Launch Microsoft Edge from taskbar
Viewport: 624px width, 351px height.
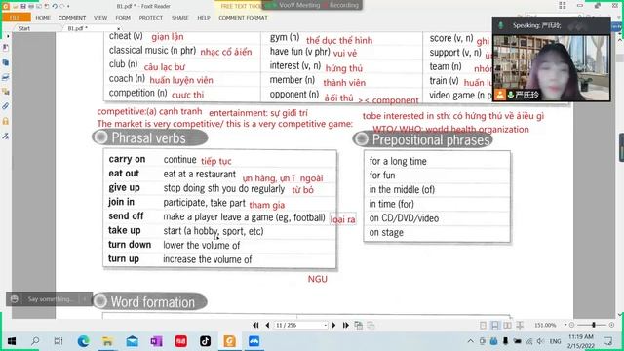[x=83, y=341]
